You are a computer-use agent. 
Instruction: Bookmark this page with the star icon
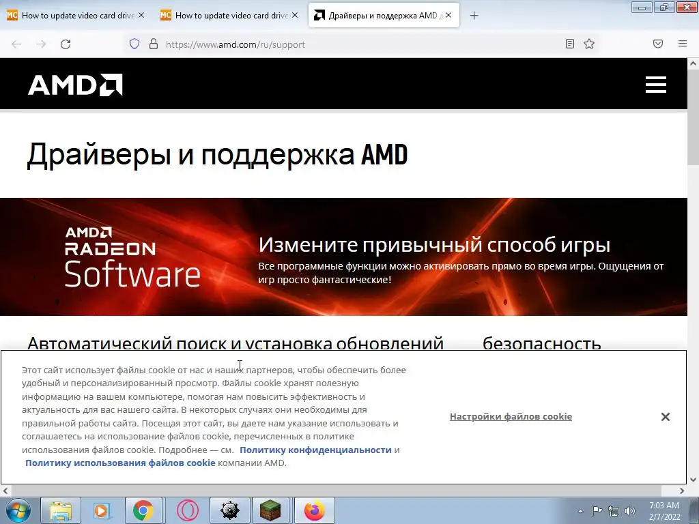tap(589, 44)
